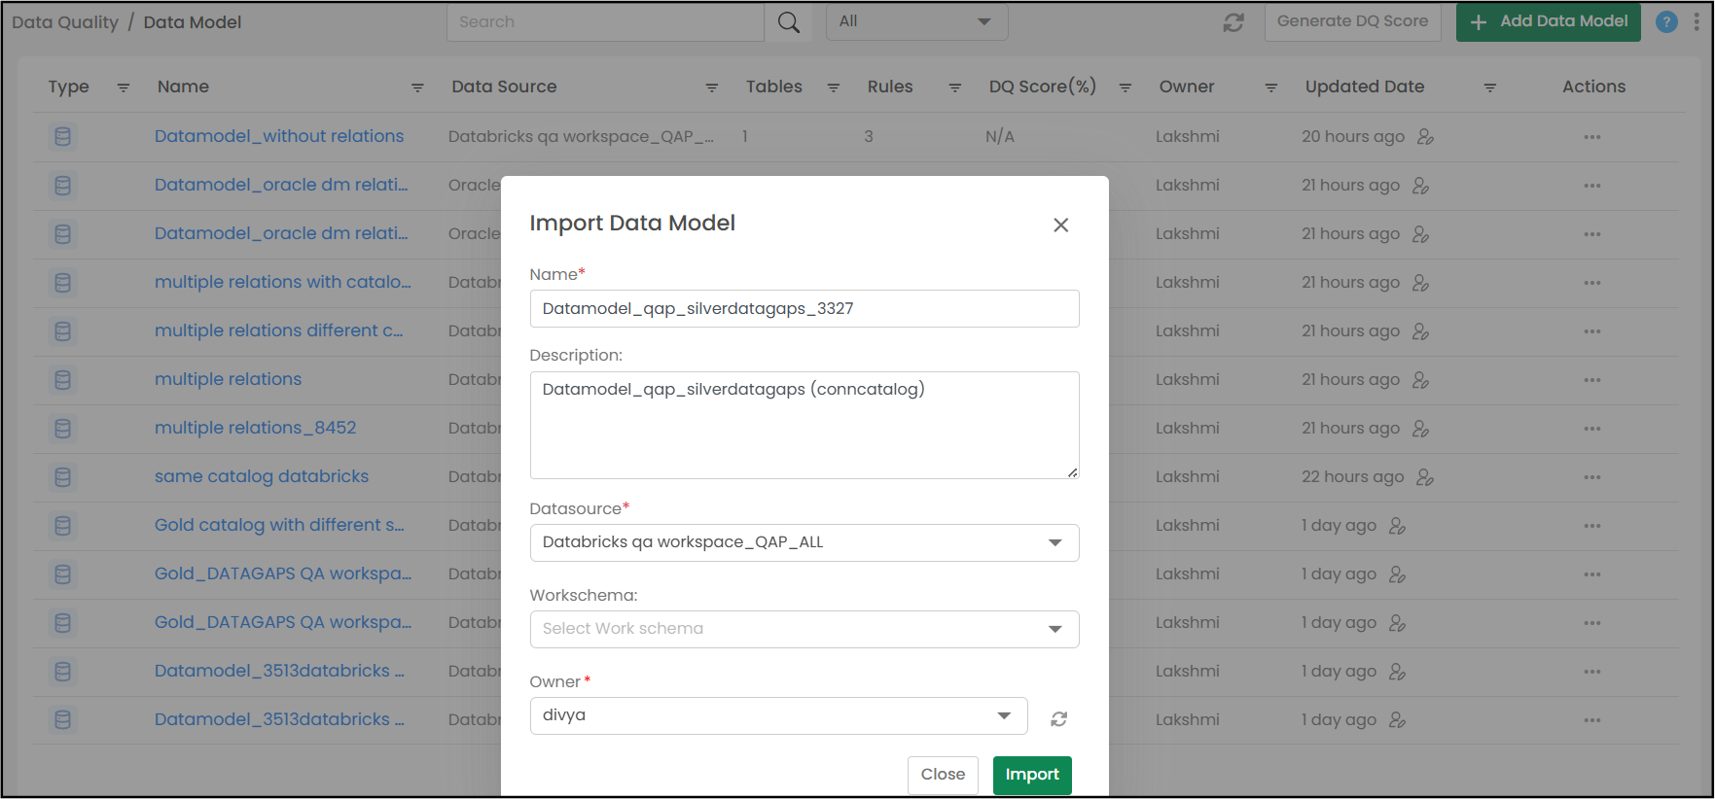Click the refresh icon beside Generate DQ Score

click(x=1233, y=22)
